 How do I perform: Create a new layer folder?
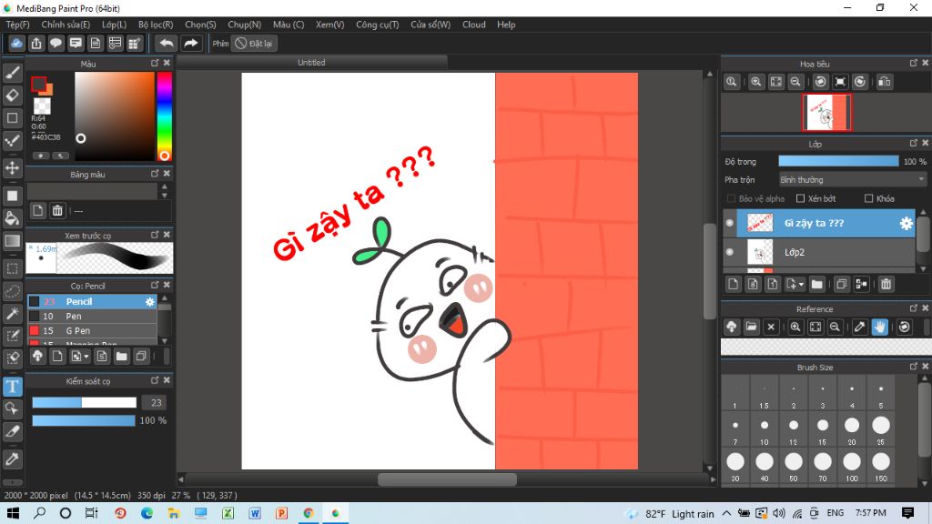(x=817, y=285)
